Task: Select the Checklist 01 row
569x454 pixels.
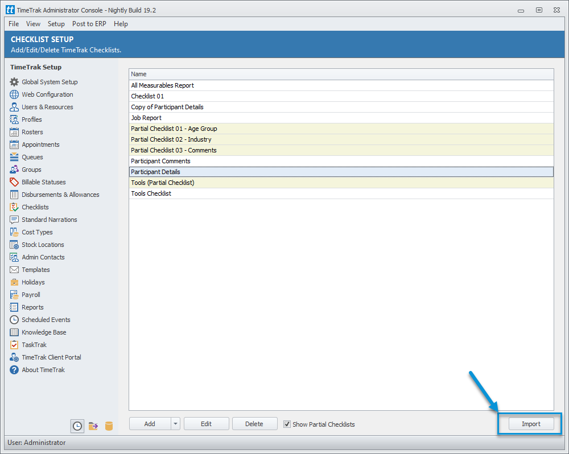Action: pyautogui.click(x=341, y=96)
